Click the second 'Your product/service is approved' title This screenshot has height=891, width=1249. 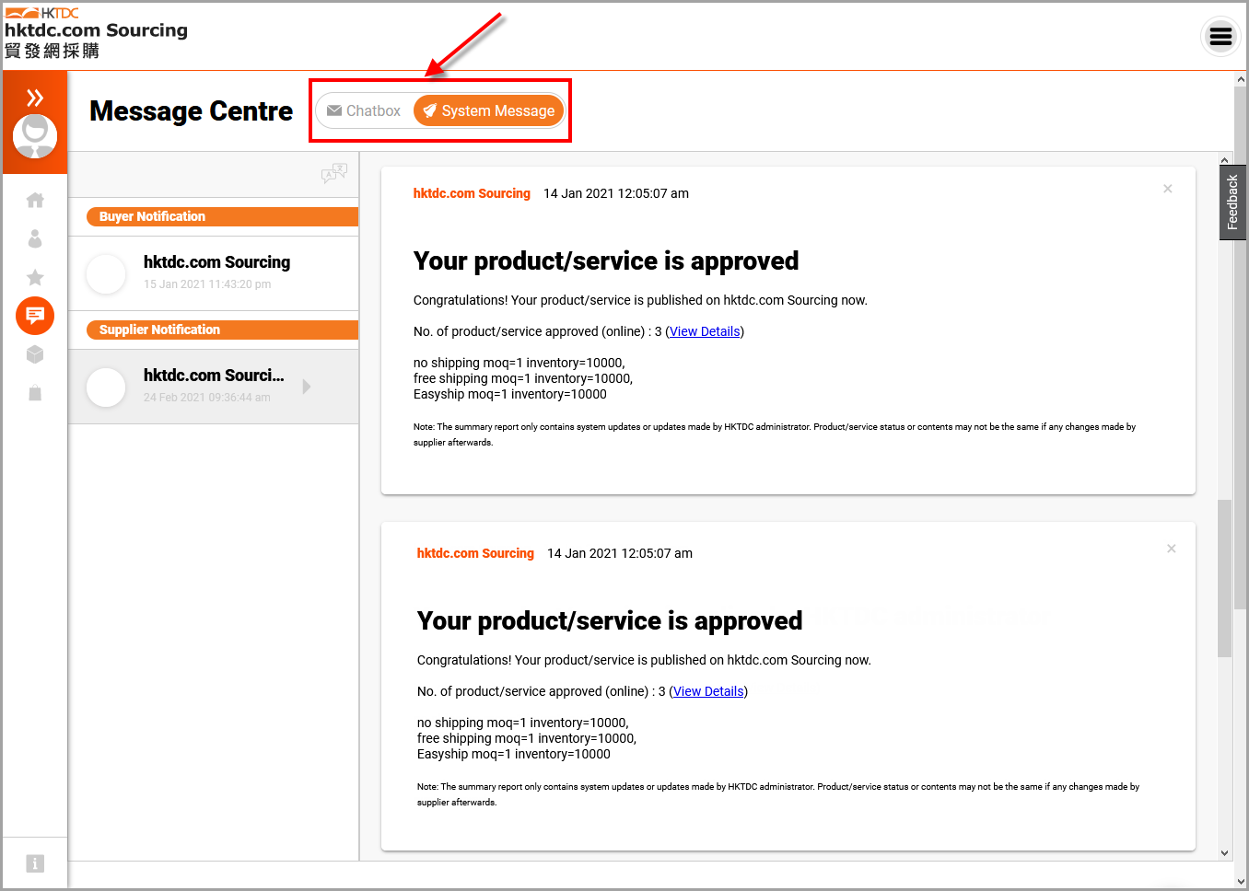(x=610, y=621)
